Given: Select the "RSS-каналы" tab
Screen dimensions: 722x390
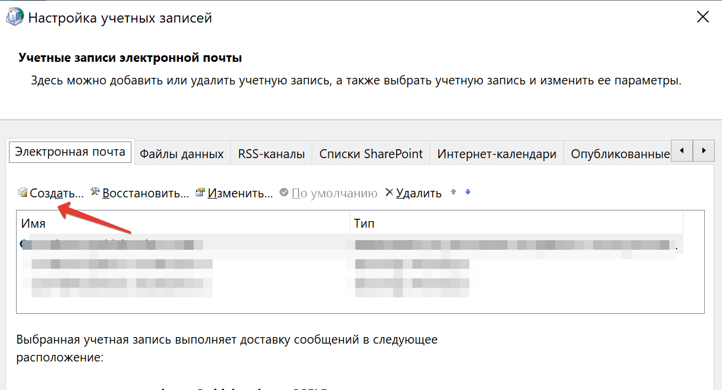Looking at the screenshot, I should [271, 154].
